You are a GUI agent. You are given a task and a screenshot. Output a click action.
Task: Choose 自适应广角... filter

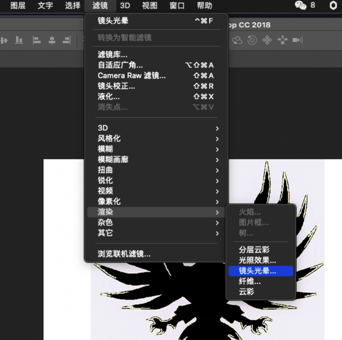156,65
